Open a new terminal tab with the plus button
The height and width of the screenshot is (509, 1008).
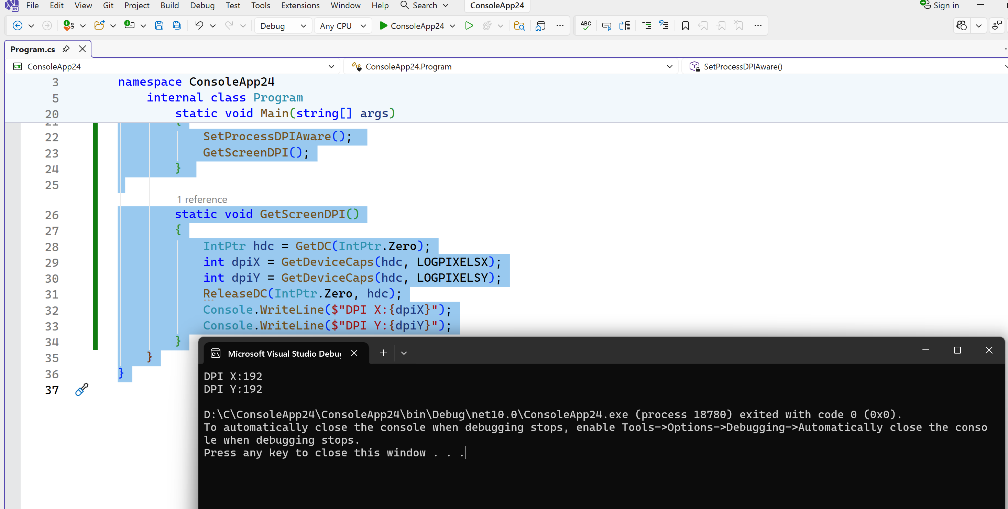point(383,353)
